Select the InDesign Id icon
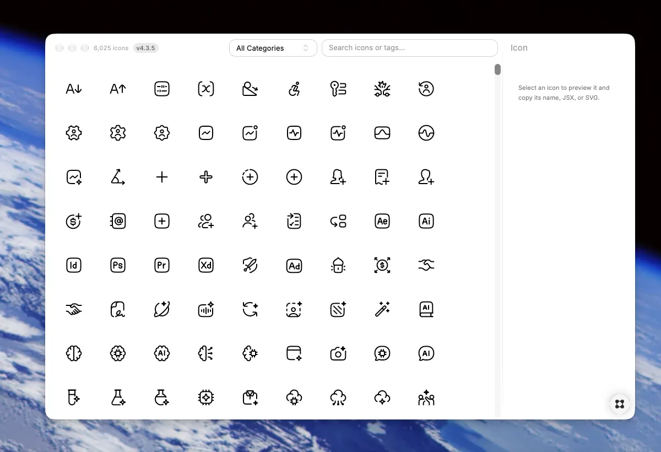The image size is (661, 452). coord(74,265)
